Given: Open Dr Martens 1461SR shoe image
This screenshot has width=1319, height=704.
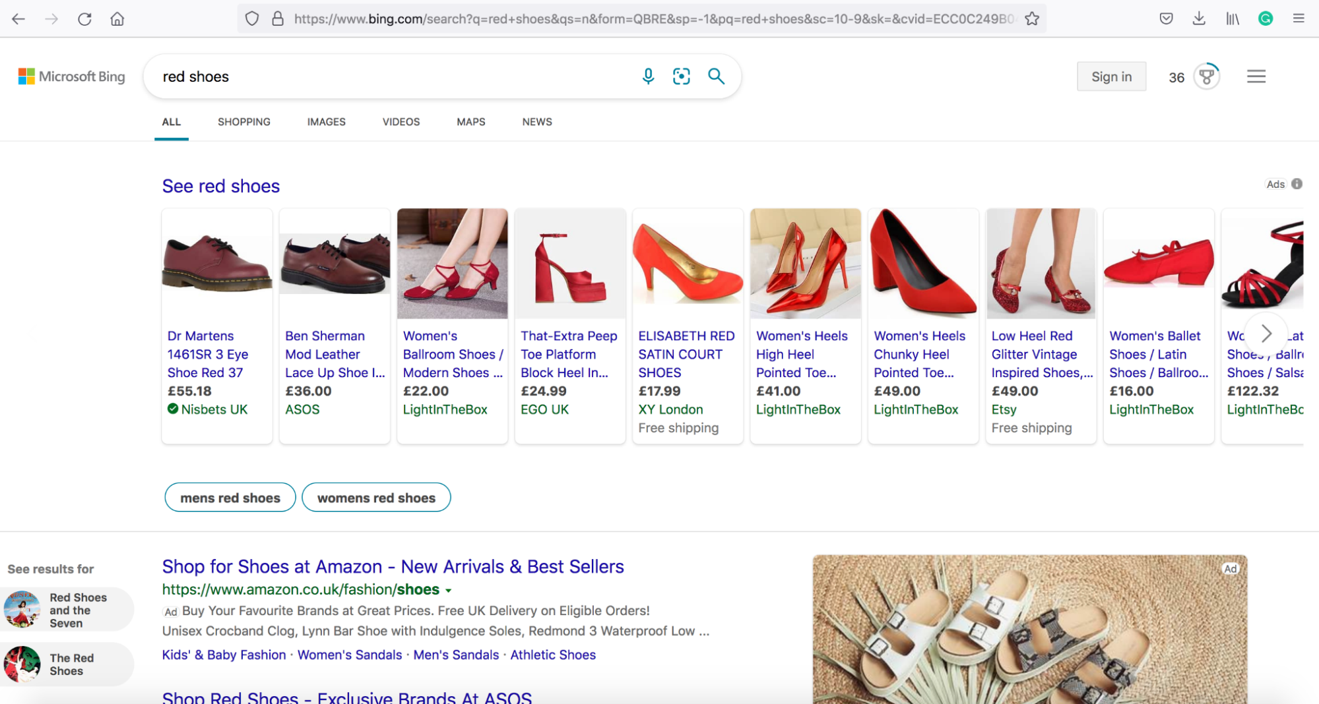Looking at the screenshot, I should (217, 264).
